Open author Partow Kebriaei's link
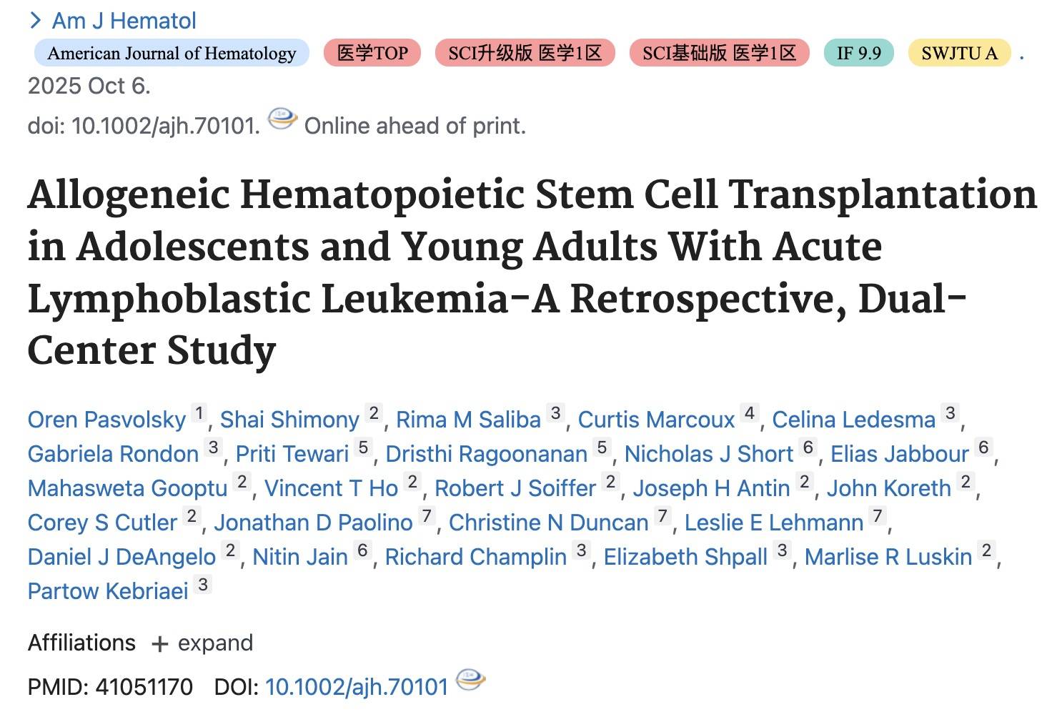 pyautogui.click(x=108, y=591)
